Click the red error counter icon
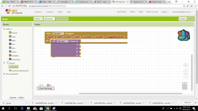The width and height of the screenshot is (198, 111). tap(48, 85)
